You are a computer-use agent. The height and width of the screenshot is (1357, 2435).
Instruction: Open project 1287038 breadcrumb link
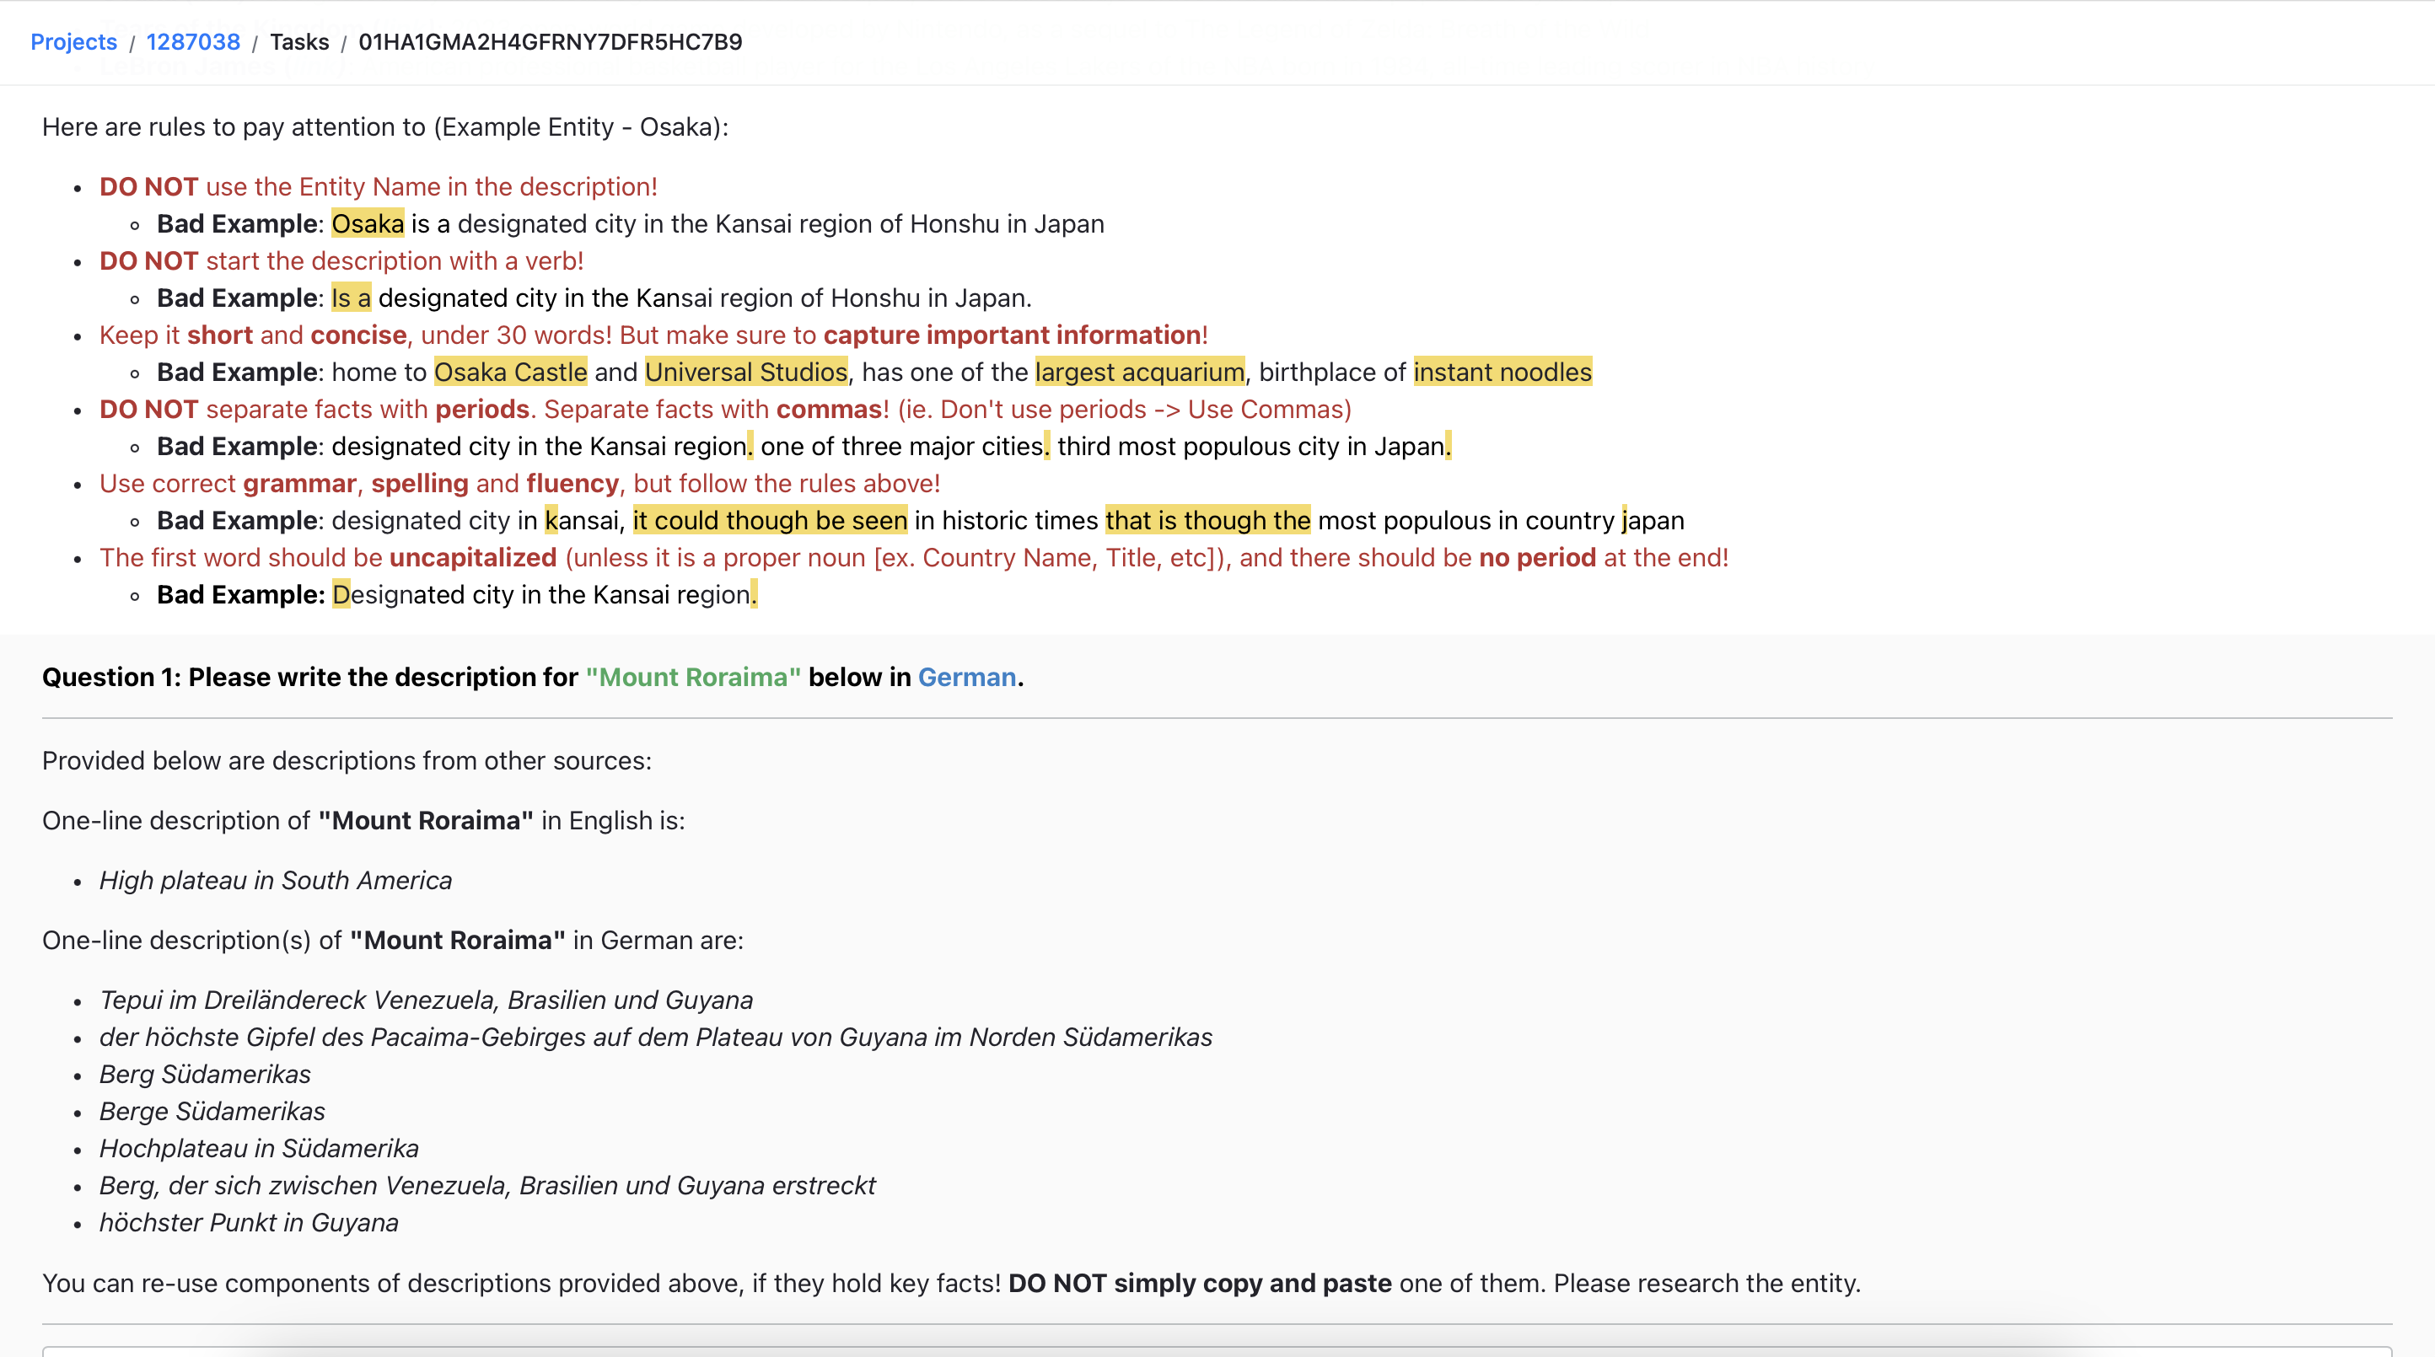click(193, 41)
